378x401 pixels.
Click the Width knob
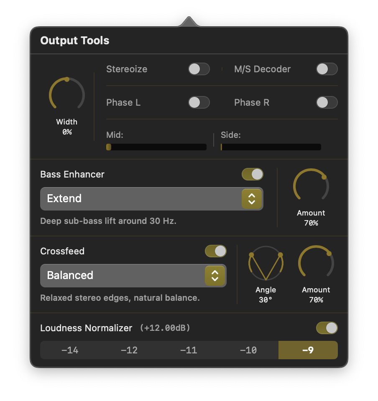67,95
